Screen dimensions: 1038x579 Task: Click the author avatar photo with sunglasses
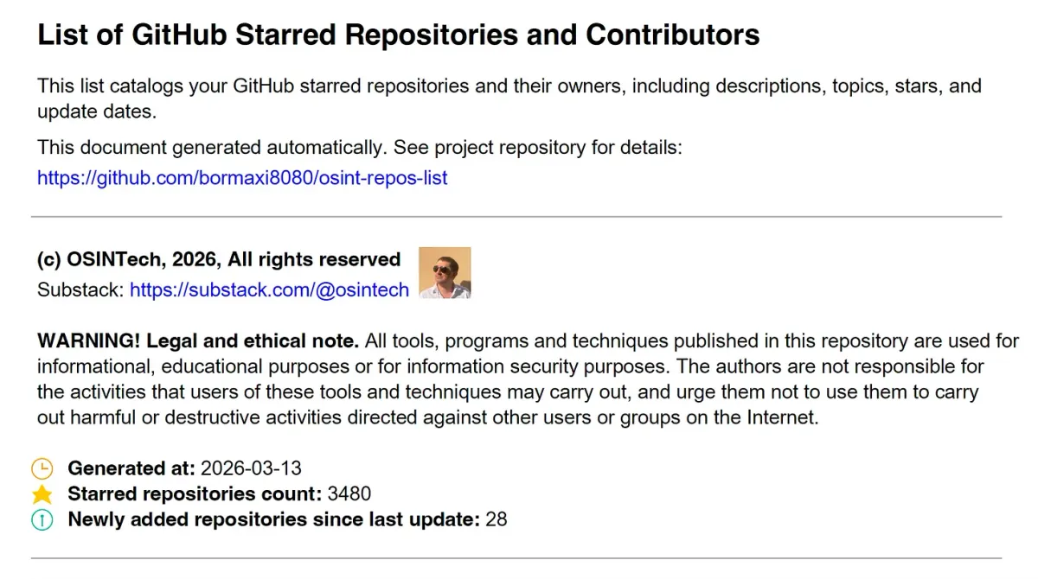click(445, 273)
